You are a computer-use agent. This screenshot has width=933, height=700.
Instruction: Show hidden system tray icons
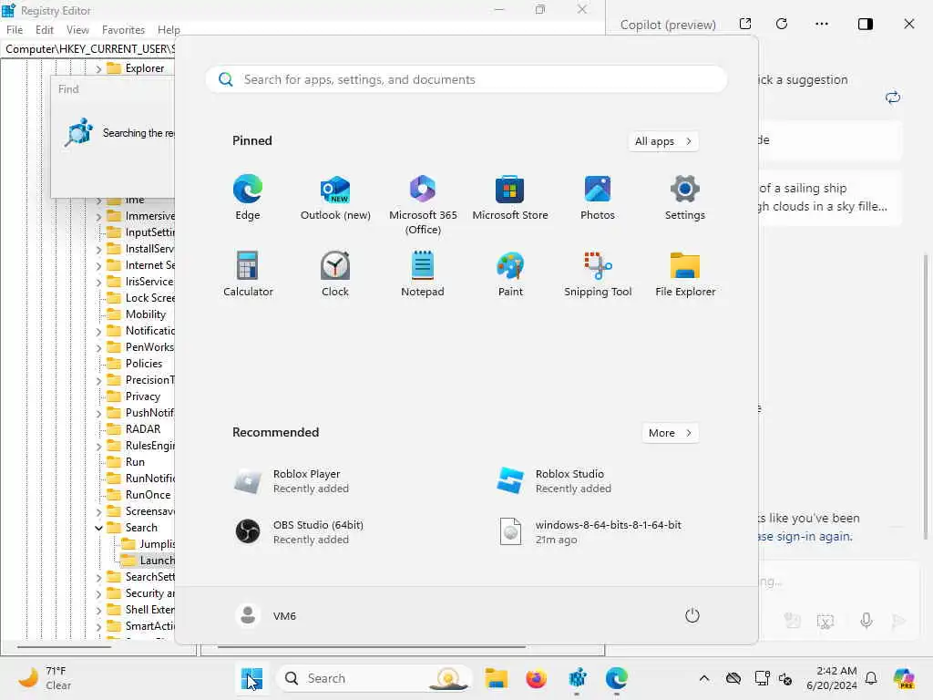tap(704, 678)
